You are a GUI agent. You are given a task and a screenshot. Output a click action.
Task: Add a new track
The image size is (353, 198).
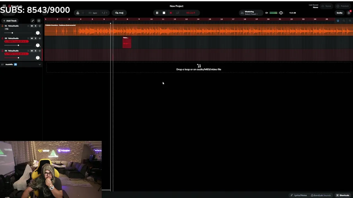[x=10, y=21]
